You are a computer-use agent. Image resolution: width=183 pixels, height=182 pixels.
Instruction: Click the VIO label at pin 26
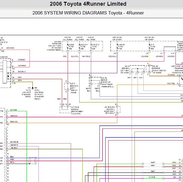175,177
